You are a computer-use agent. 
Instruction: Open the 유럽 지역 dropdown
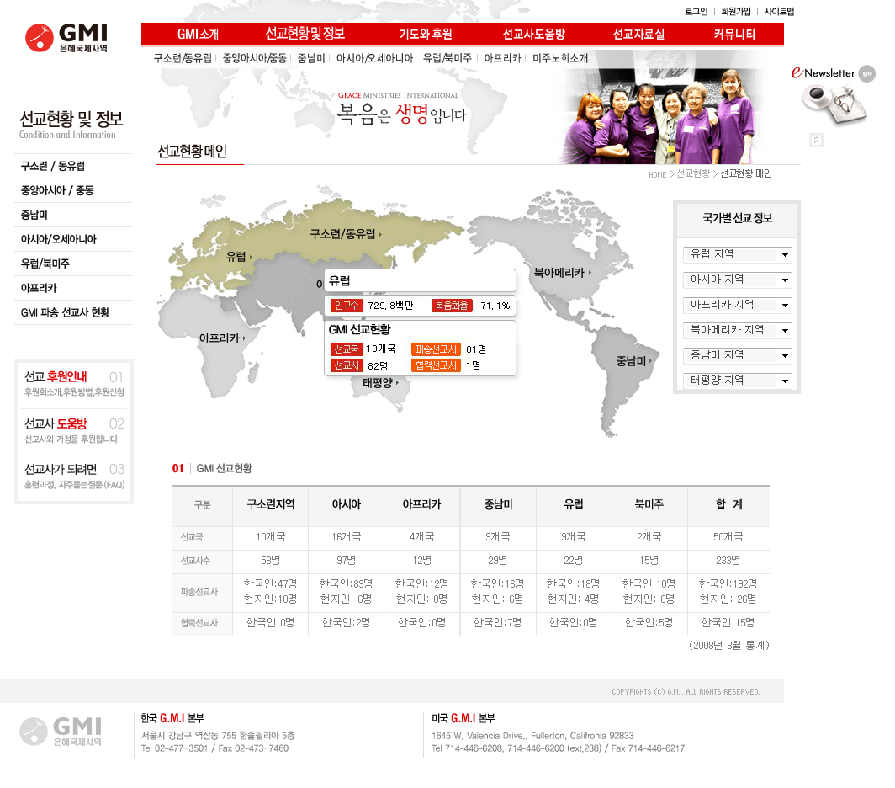tap(737, 254)
